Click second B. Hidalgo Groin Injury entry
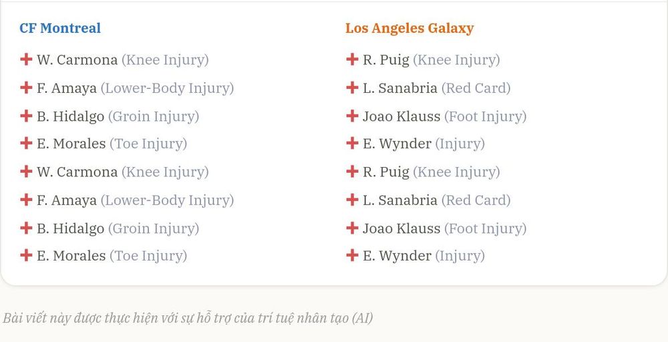The width and height of the screenshot is (668, 342). pos(118,228)
